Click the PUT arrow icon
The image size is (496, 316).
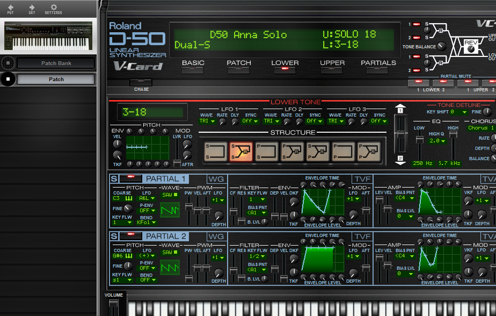pyautogui.click(x=10, y=8)
